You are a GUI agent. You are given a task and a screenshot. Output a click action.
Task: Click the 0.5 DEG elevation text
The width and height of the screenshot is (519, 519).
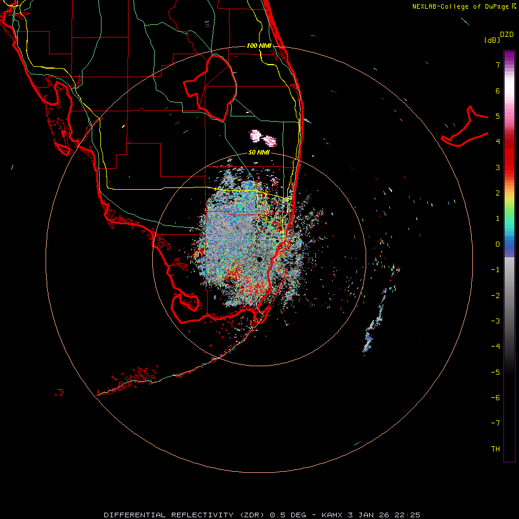[288, 515]
